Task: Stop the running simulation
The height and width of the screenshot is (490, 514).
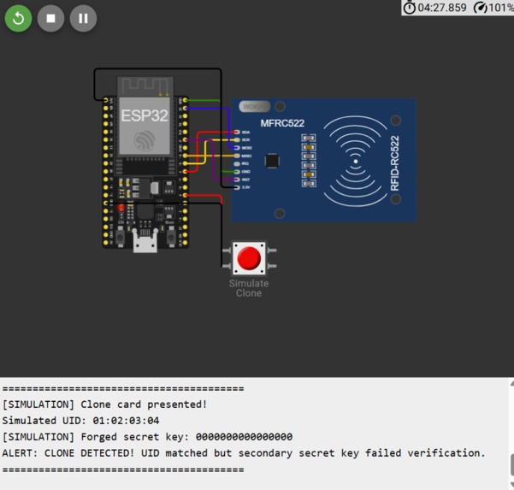Action: click(50, 18)
